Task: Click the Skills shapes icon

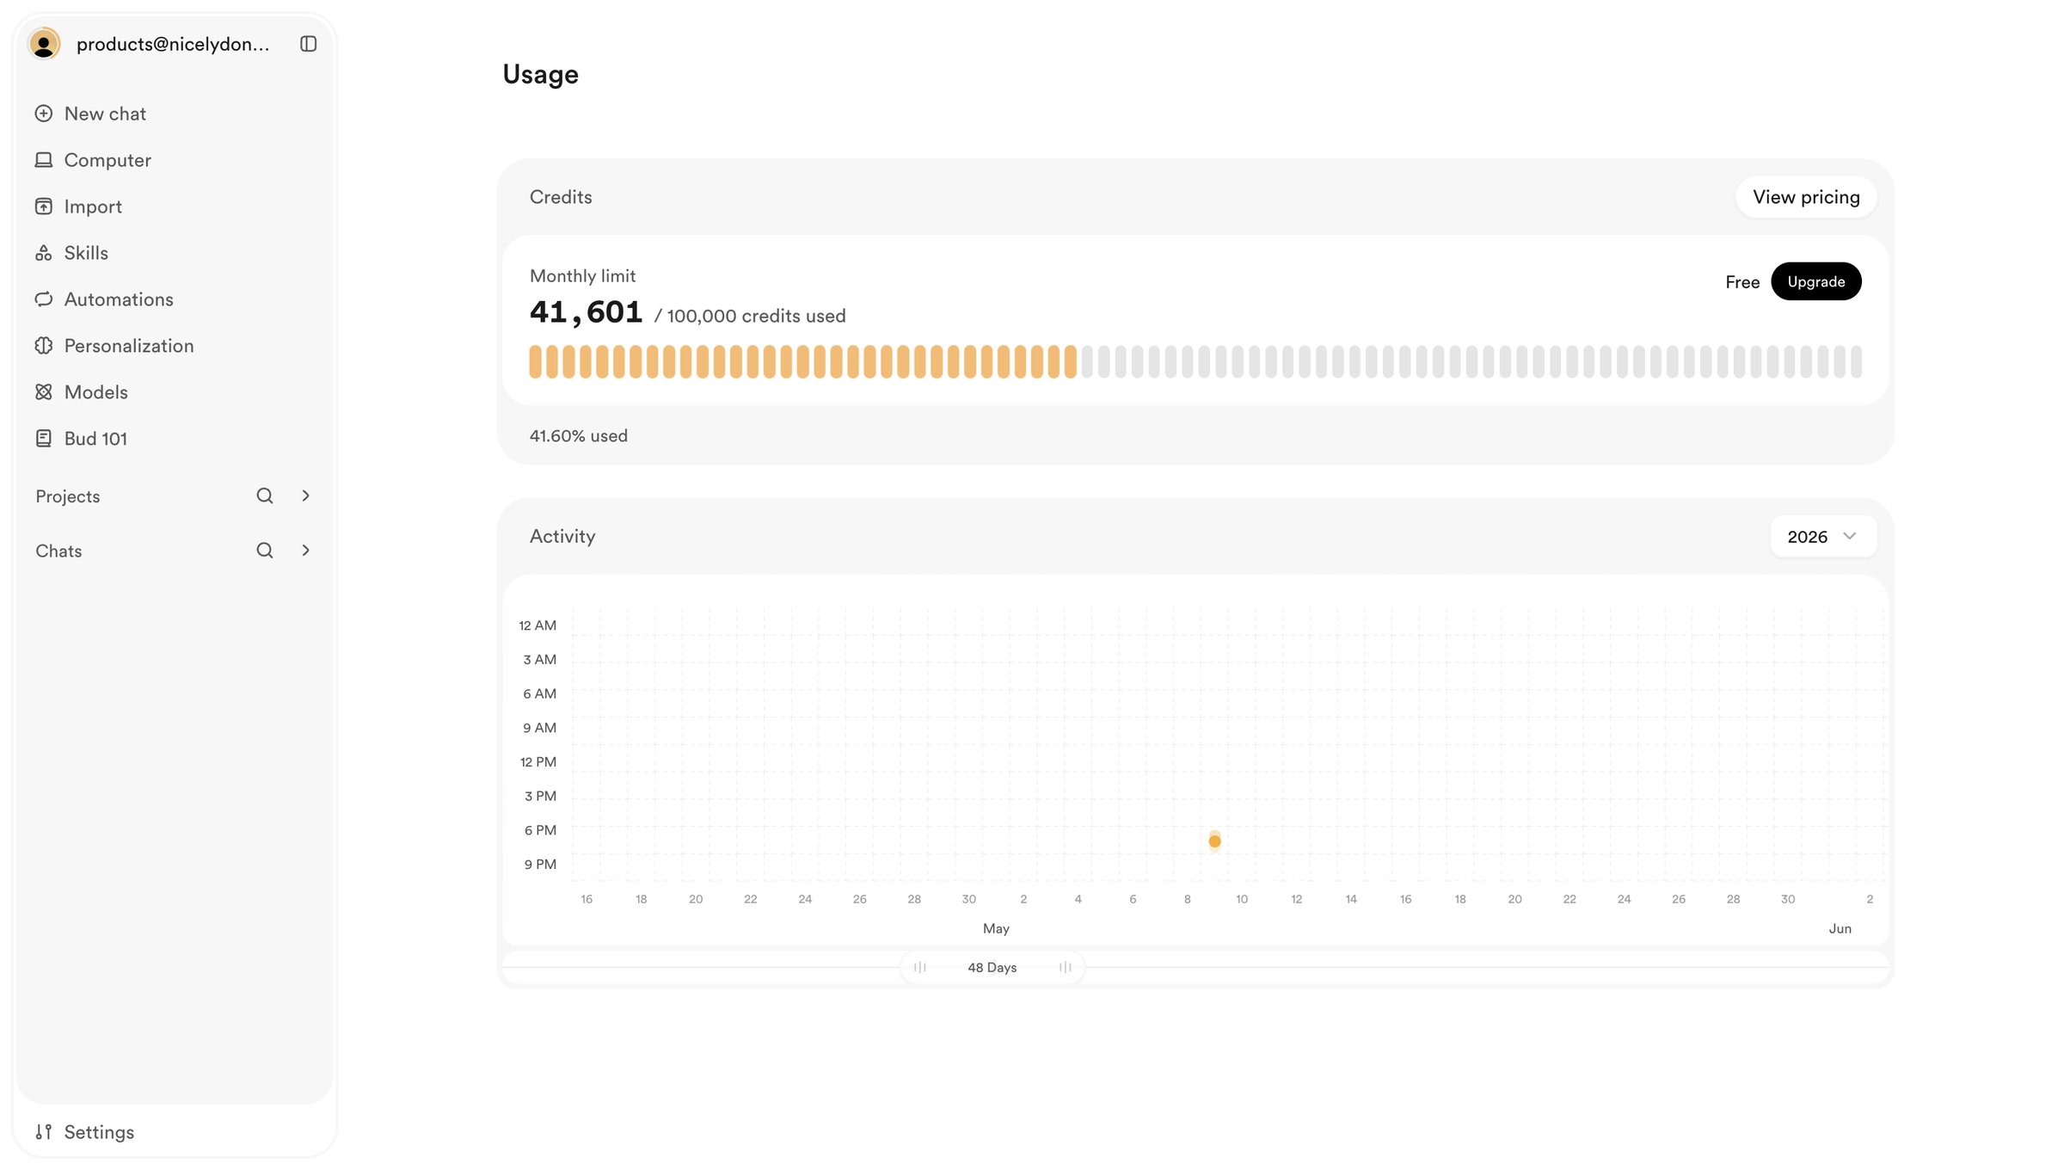Action: (x=44, y=253)
